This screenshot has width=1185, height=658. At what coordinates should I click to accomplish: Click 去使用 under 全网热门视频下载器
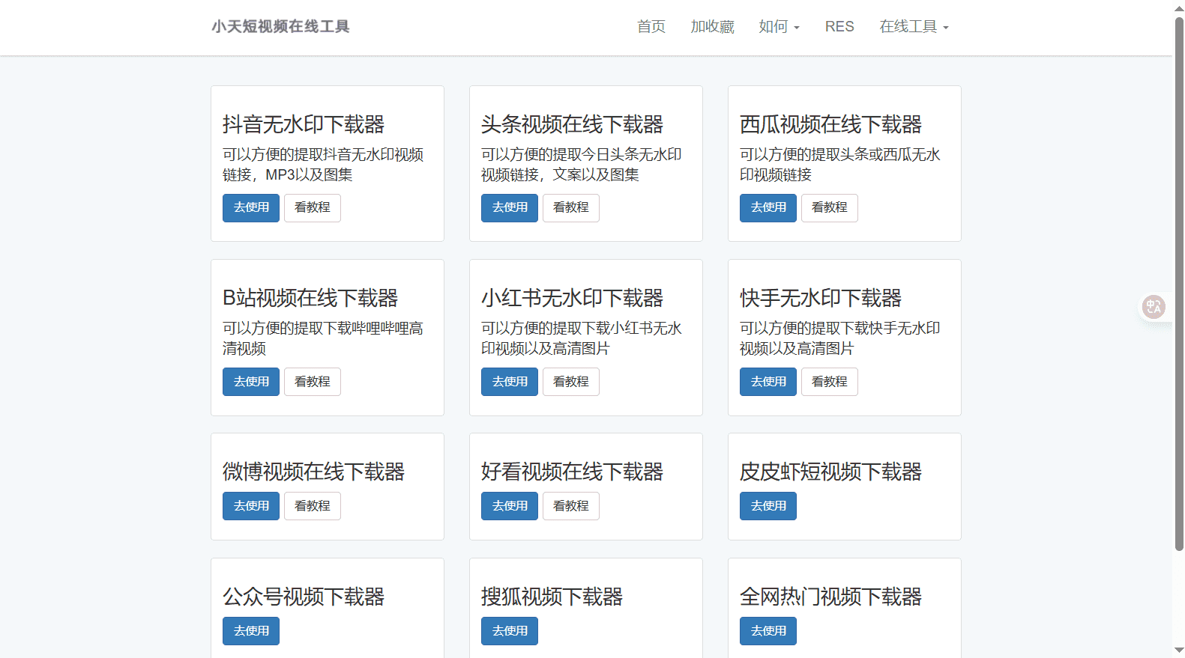click(x=768, y=631)
